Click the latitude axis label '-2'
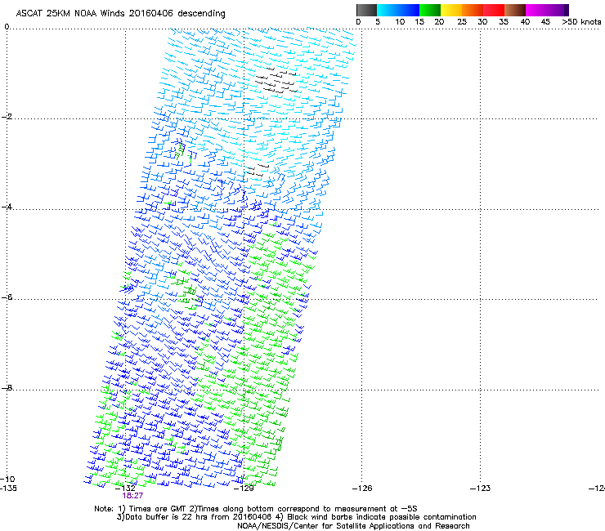Screen dimensions: 605x531 [7, 117]
